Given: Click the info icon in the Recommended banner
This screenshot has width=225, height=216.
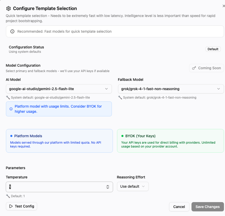Looking at the screenshot, I should click(x=12, y=31).
